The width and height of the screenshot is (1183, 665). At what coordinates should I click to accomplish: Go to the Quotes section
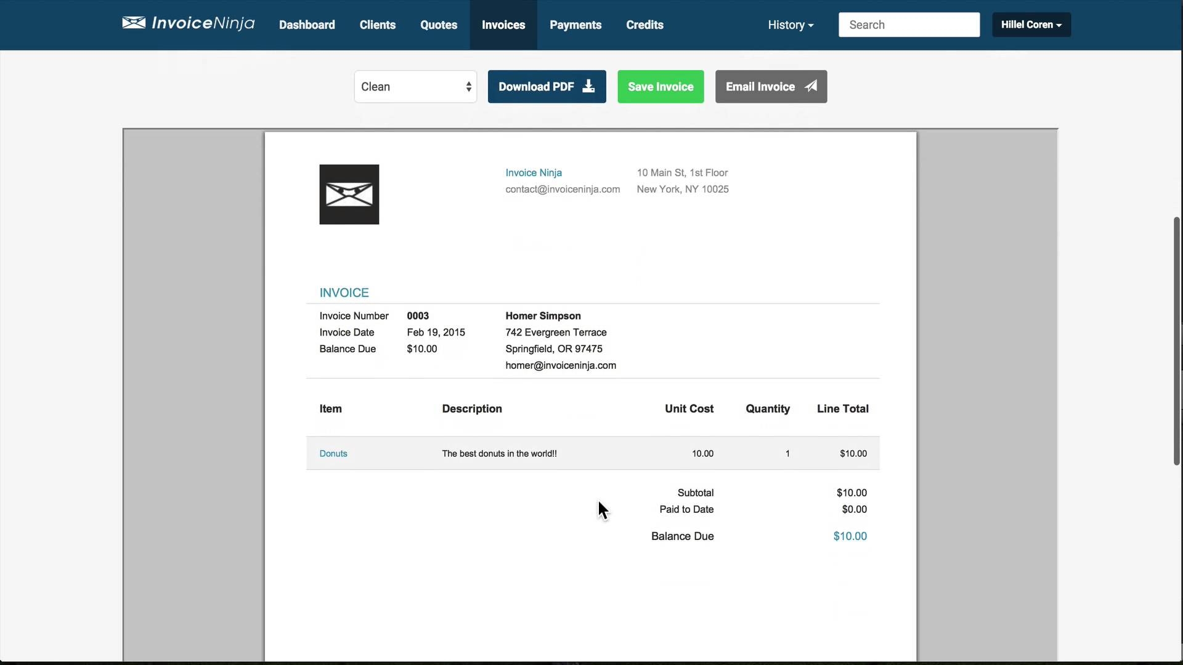(x=438, y=25)
